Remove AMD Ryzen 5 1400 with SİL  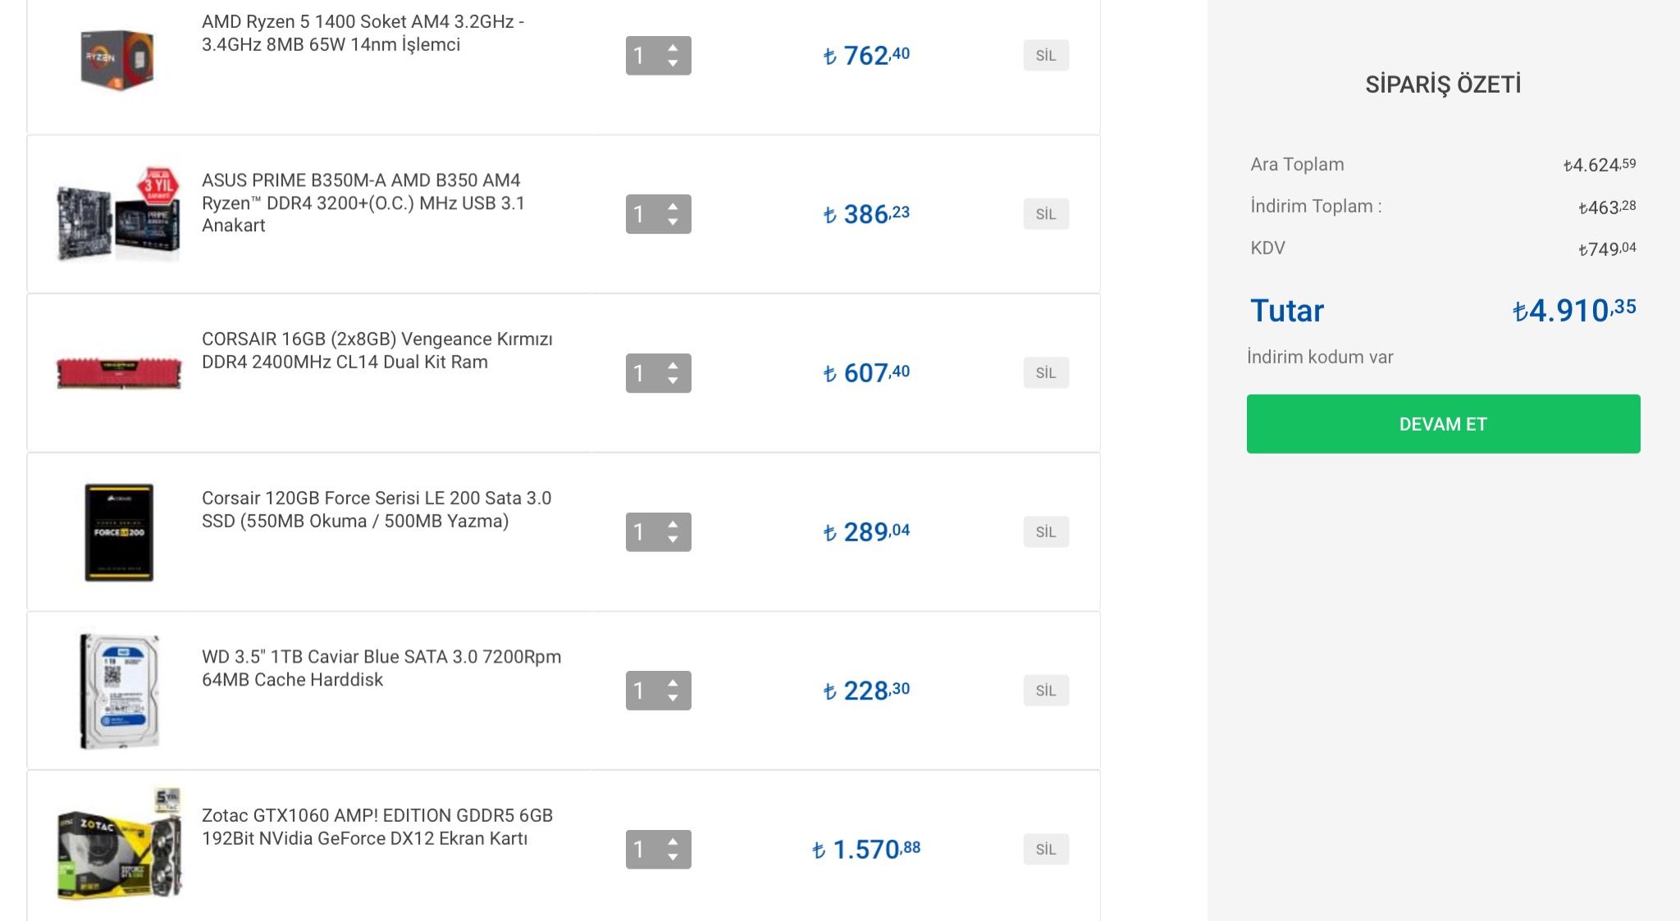(x=1045, y=56)
